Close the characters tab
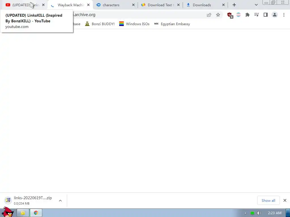The height and width of the screenshot is (217, 290). pyautogui.click(x=133, y=5)
